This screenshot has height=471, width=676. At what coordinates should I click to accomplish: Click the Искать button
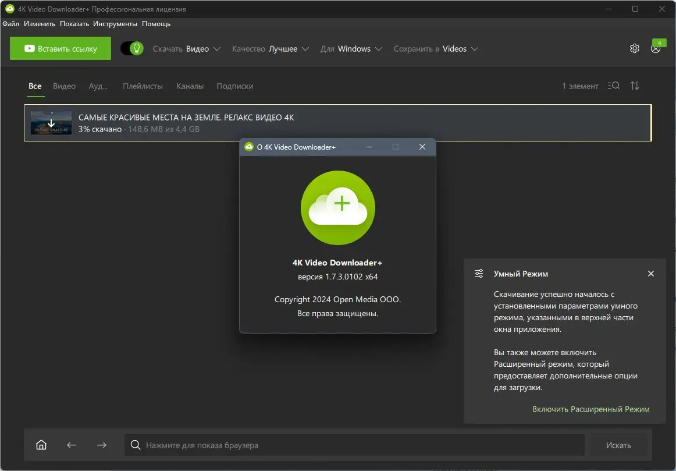618,445
